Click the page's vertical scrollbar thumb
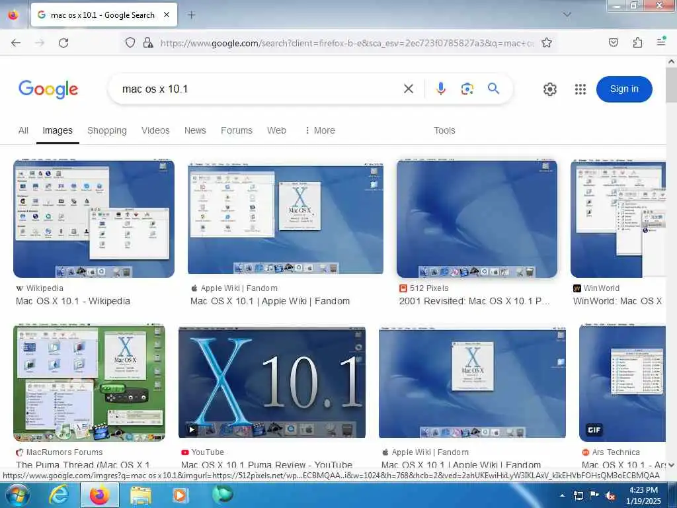The image size is (677, 508). (x=671, y=85)
